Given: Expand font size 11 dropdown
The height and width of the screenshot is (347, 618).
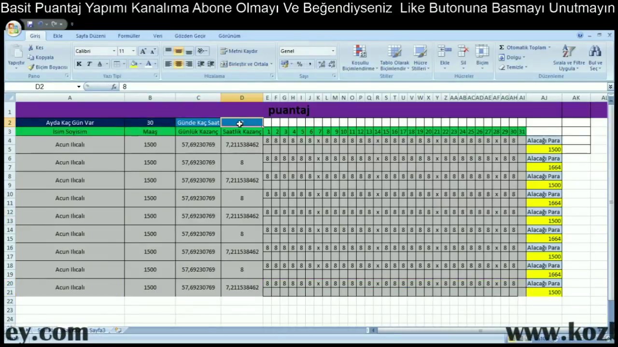Looking at the screenshot, I should (134, 51).
